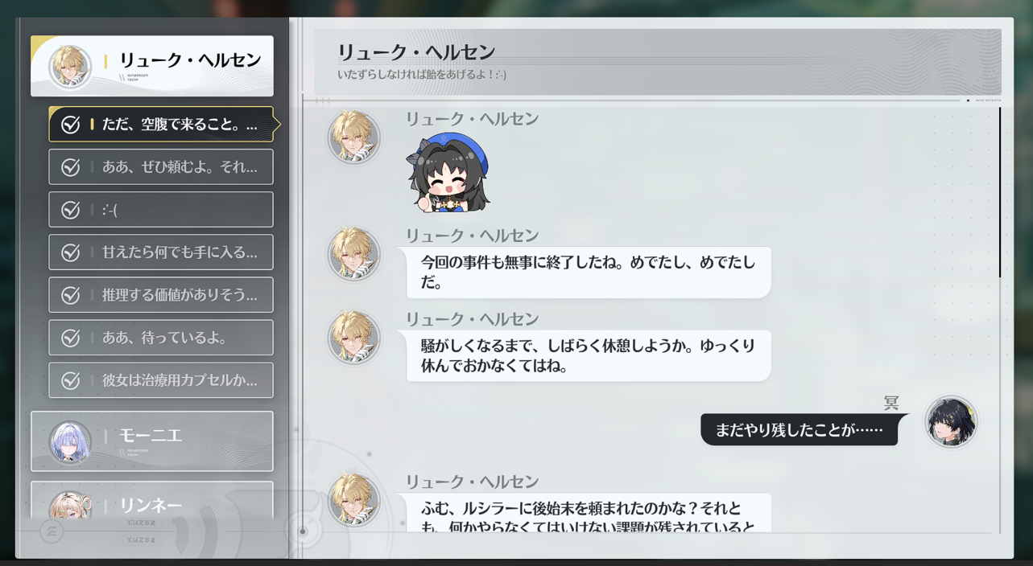
Task: Click the まだやり残したことが reply bubble
Action: (x=800, y=430)
